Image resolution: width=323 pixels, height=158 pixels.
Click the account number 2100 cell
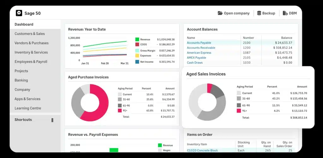point(247,43)
